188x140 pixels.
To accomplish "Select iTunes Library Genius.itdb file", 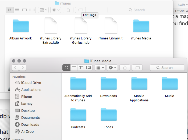I will click(x=81, y=31).
